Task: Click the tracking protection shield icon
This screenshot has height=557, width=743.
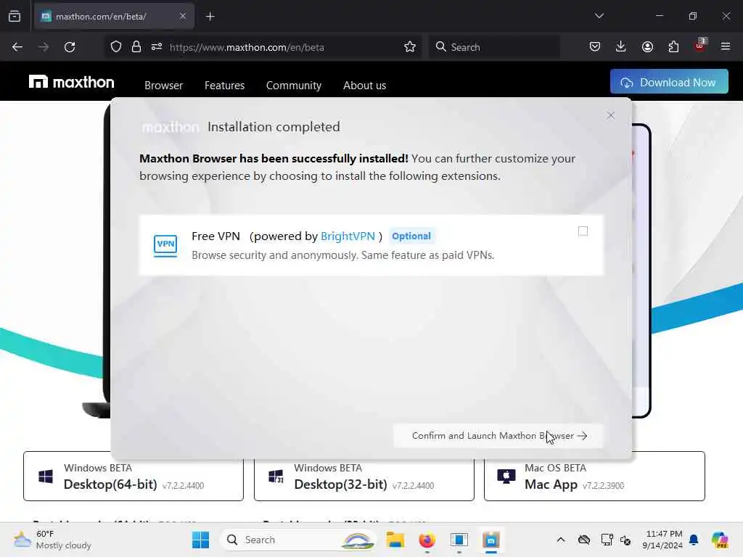Action: (x=116, y=47)
